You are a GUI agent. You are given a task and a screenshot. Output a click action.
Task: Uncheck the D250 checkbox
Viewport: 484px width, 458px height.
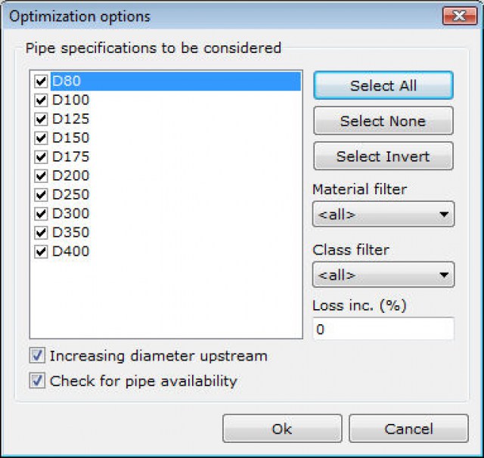(x=41, y=194)
